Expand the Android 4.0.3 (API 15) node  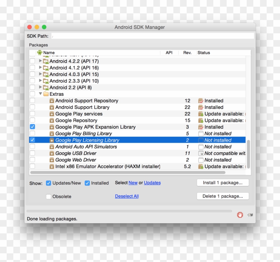pos(40,74)
